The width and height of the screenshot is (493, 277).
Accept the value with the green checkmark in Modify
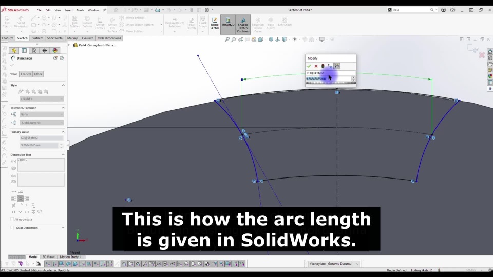click(309, 66)
